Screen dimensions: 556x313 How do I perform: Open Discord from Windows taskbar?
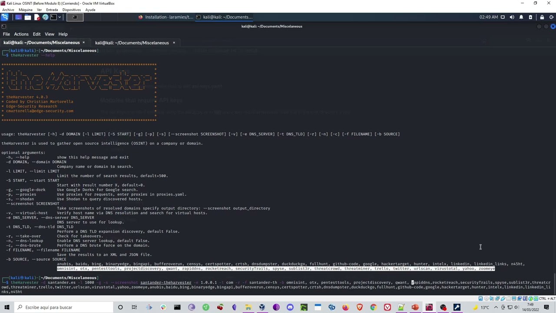click(x=290, y=307)
